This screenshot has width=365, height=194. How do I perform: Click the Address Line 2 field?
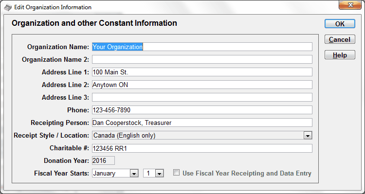(x=202, y=85)
